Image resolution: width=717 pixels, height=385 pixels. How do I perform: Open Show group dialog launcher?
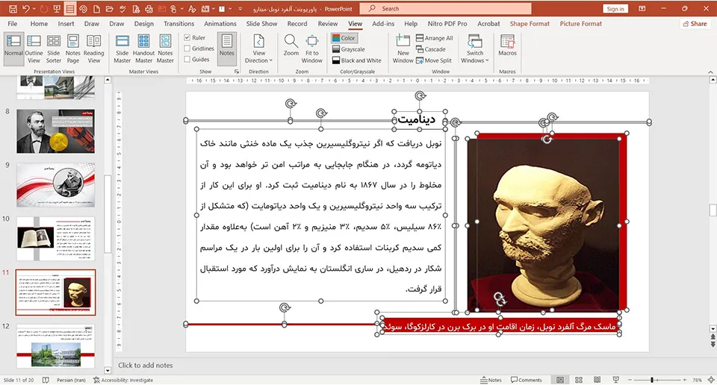(237, 72)
